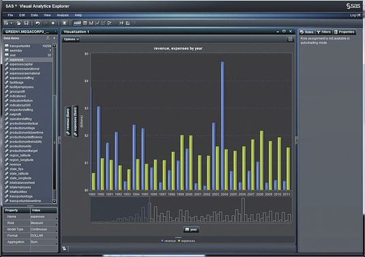Select the expensescapital data item

[28, 64]
